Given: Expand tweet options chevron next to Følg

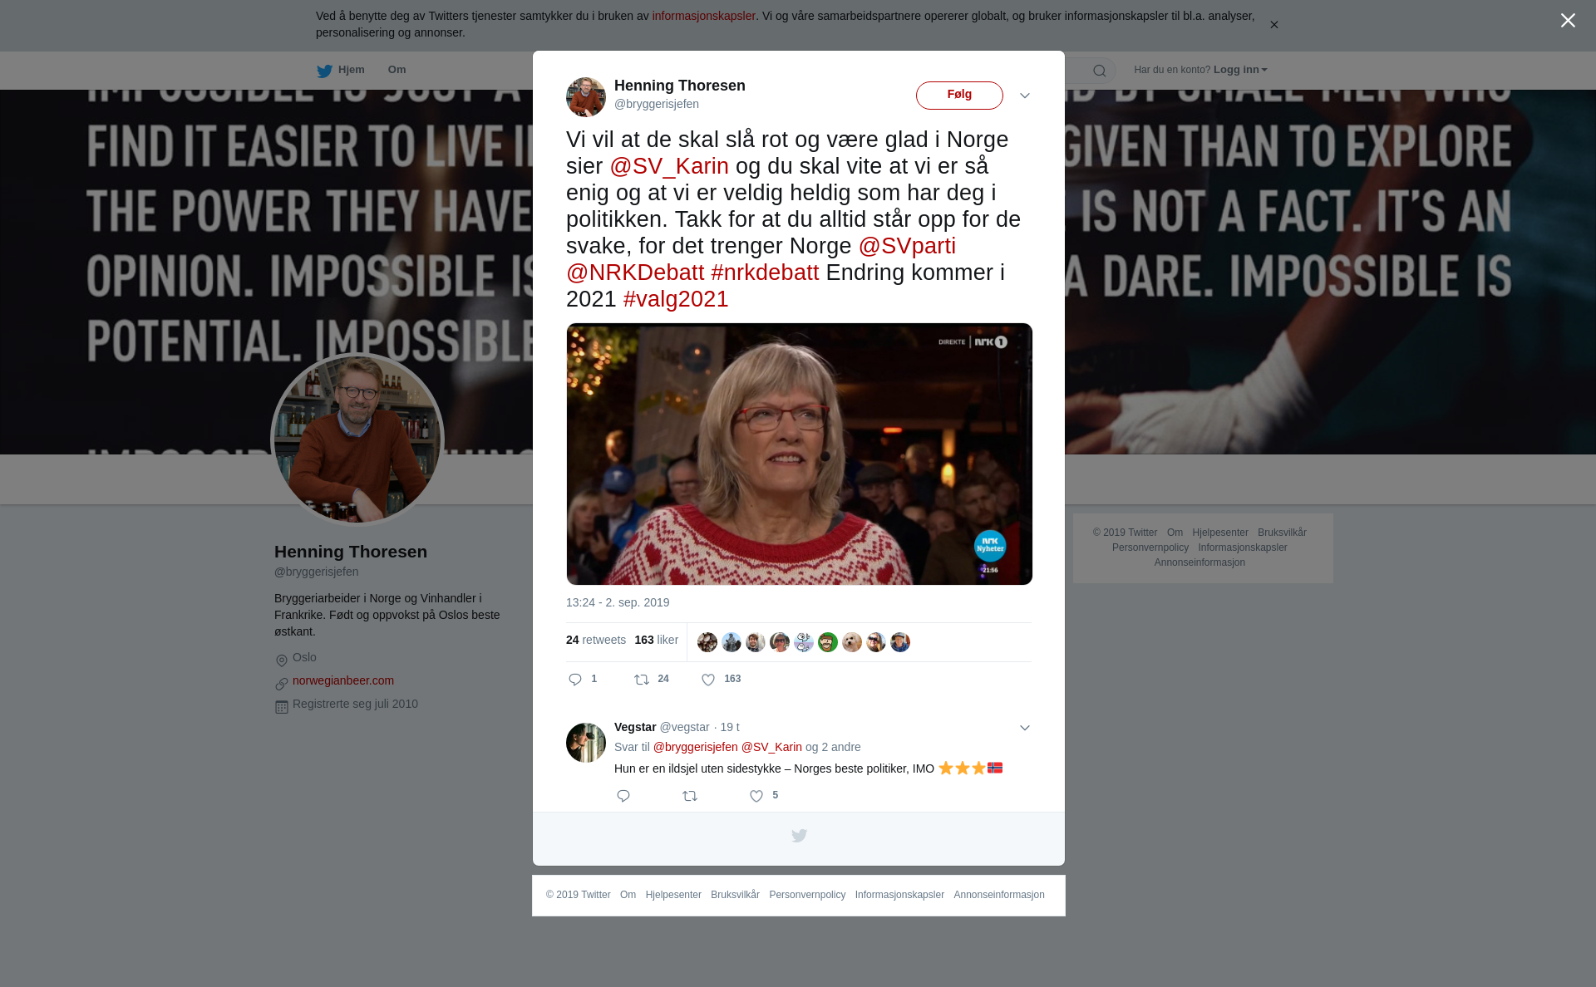Looking at the screenshot, I should click(1025, 96).
